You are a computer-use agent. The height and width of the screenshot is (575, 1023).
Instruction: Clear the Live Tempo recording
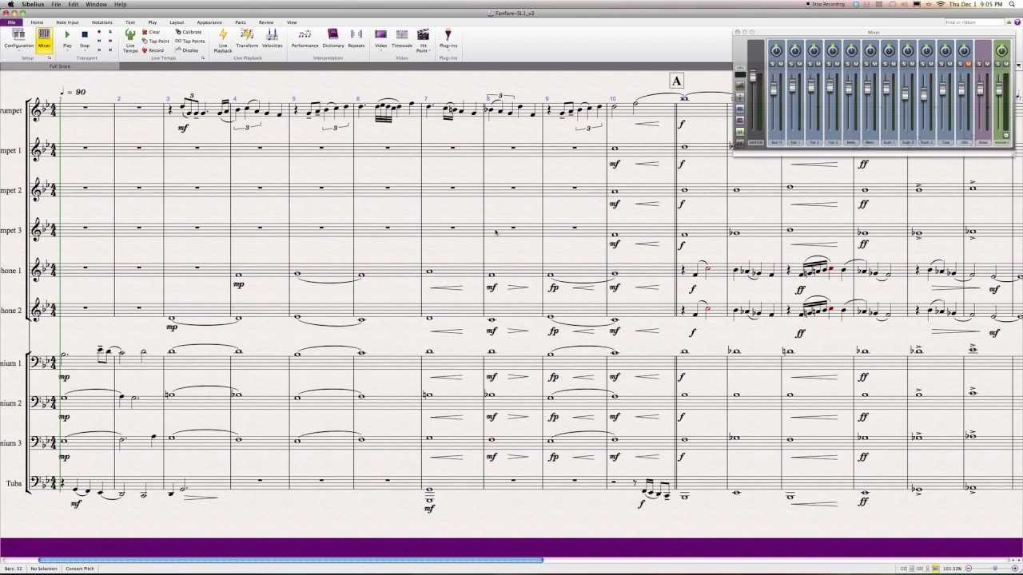(150, 32)
